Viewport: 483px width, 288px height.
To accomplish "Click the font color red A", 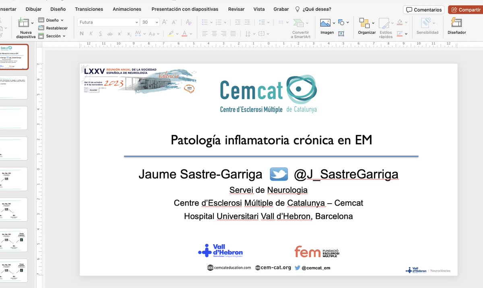I will click(x=184, y=34).
